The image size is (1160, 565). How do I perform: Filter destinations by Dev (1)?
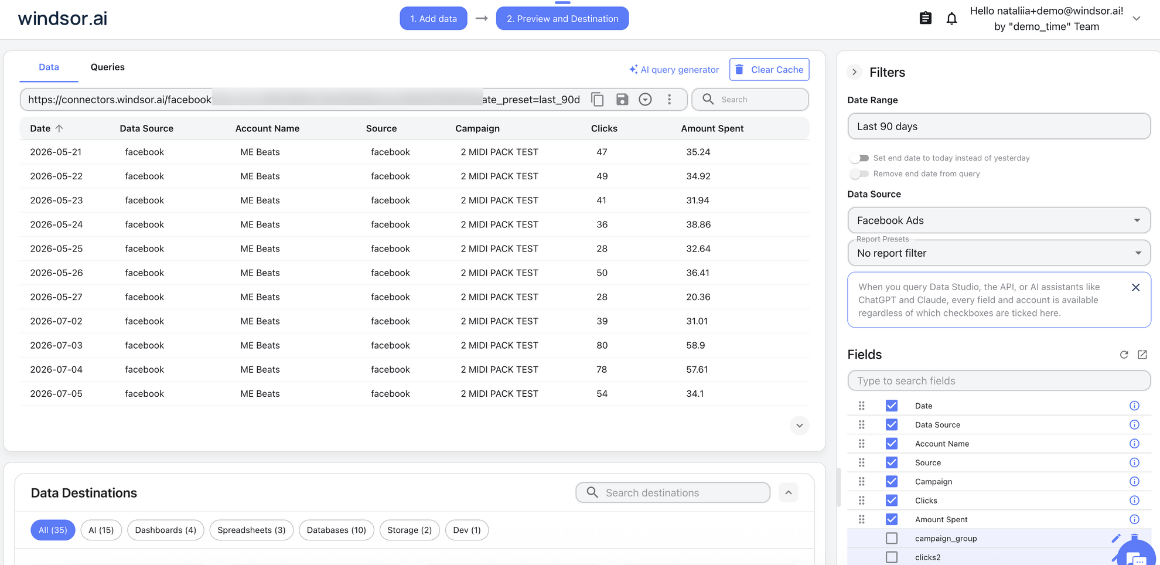coord(467,530)
